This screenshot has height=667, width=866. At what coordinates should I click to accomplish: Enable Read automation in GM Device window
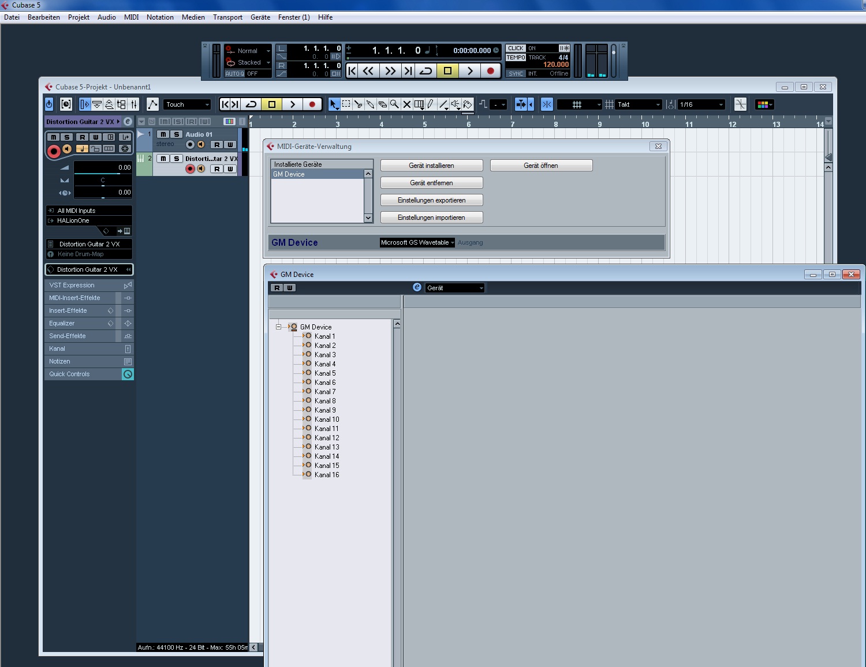[277, 288]
